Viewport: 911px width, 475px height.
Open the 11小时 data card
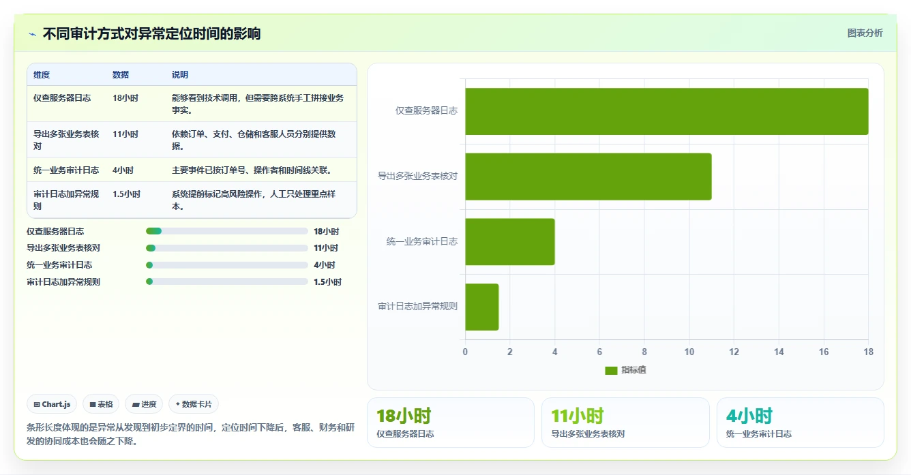click(x=625, y=423)
